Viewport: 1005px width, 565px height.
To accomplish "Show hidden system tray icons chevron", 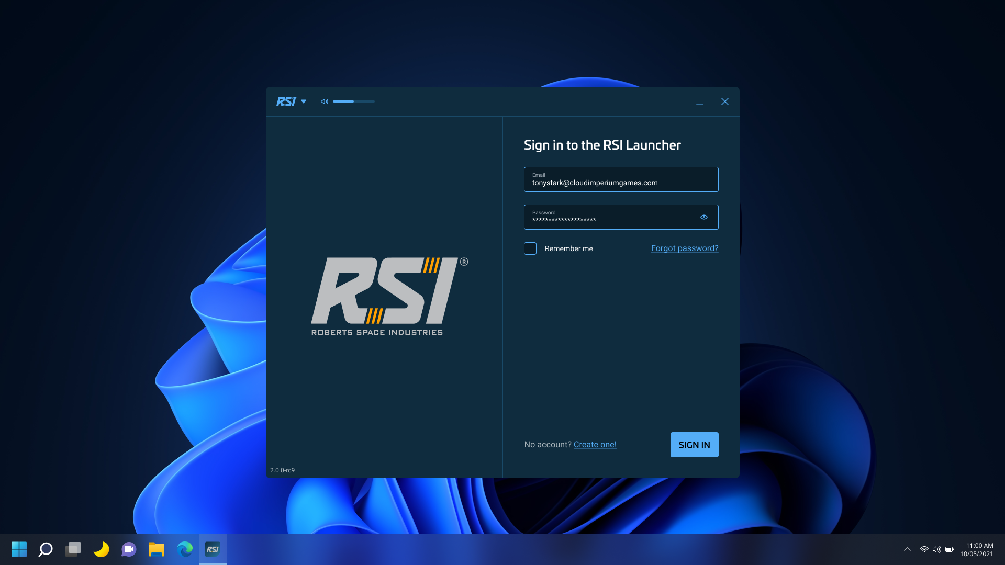I will tap(908, 549).
